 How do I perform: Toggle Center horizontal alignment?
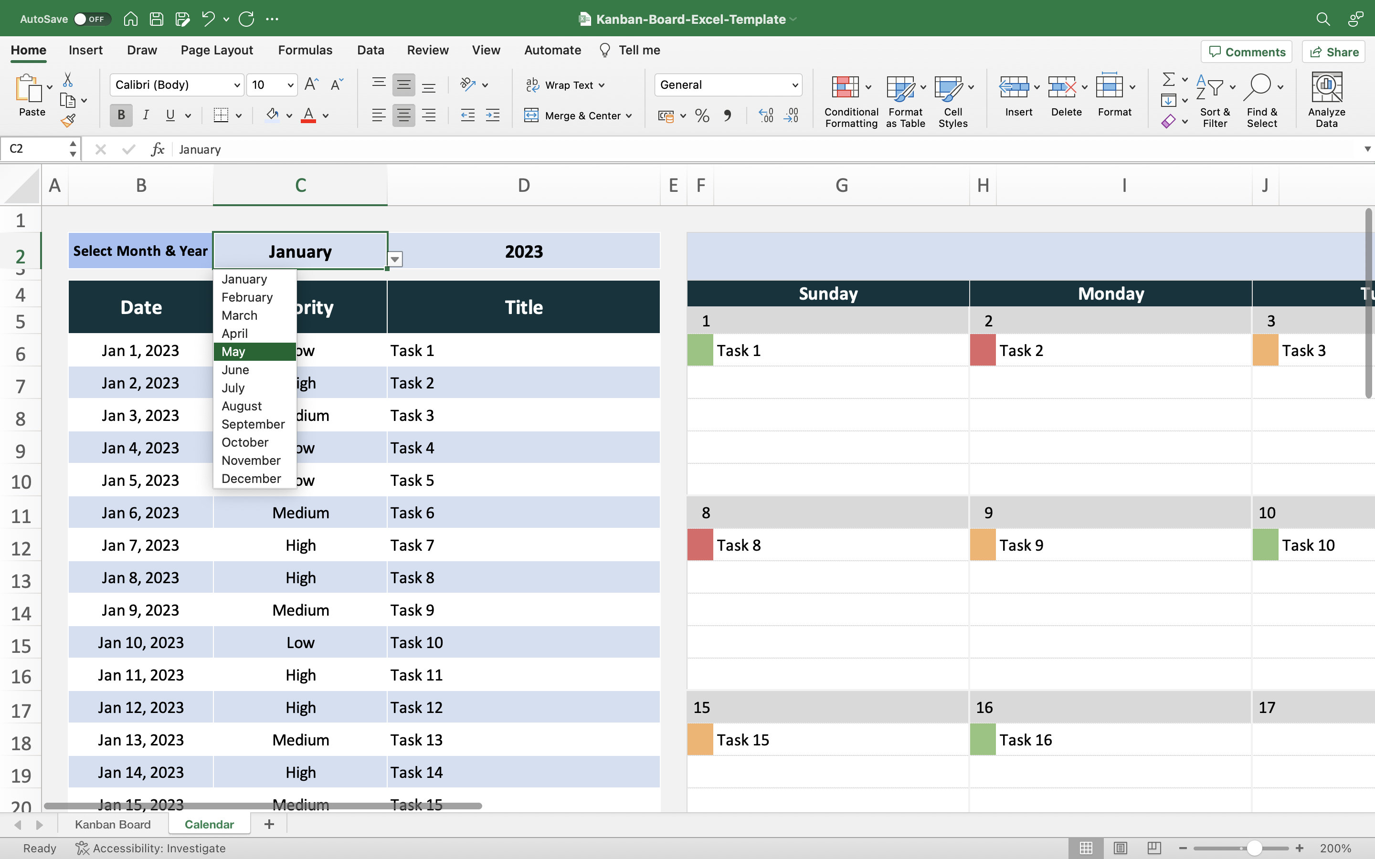tap(403, 115)
